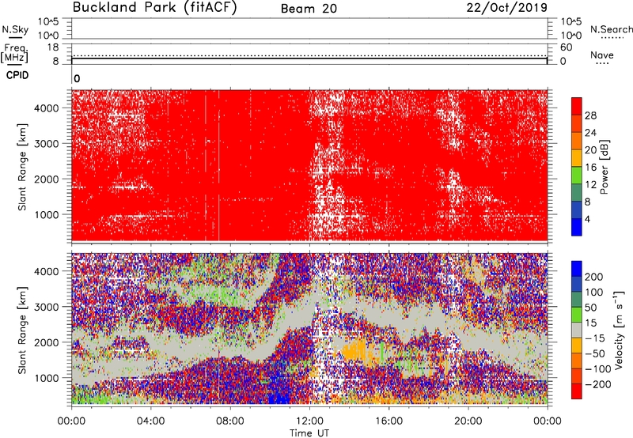Click the grey 15 to -15 velocity swatch
Viewport: 633px width, 438px height.
[577, 330]
